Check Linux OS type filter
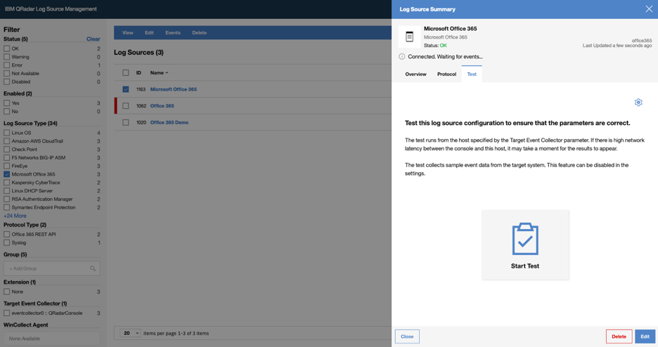Screen dimensions: 658x347 pyautogui.click(x=7, y=133)
